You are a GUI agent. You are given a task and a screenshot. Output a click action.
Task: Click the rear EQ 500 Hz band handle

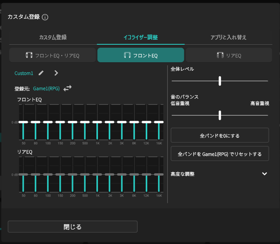(85, 175)
